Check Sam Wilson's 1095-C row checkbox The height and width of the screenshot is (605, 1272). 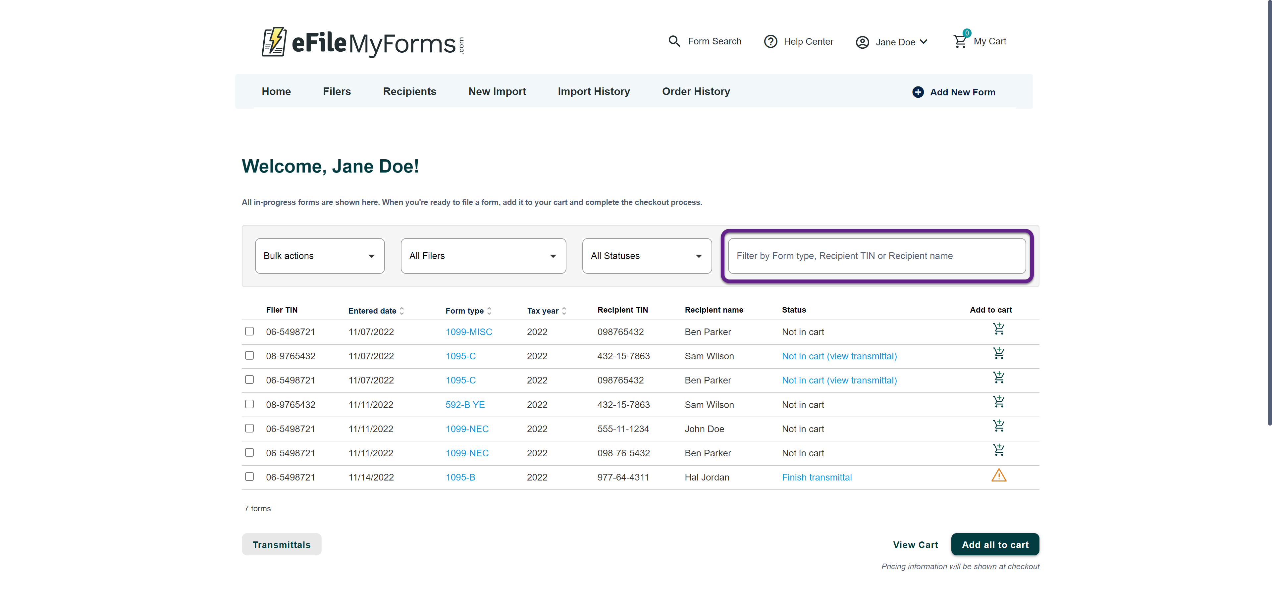pos(249,355)
